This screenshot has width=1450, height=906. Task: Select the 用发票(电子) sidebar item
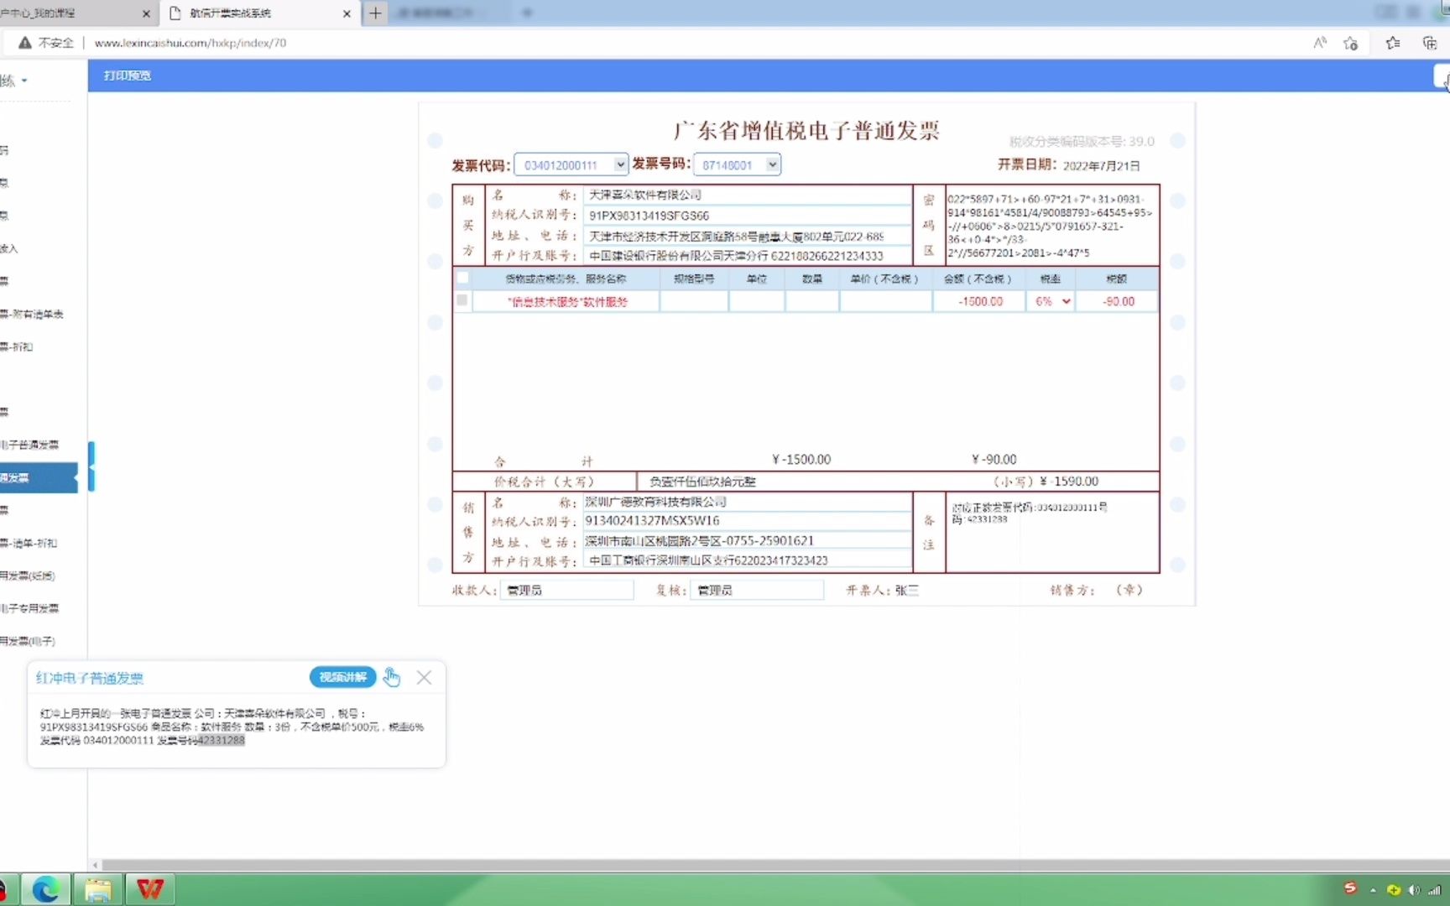click(28, 641)
